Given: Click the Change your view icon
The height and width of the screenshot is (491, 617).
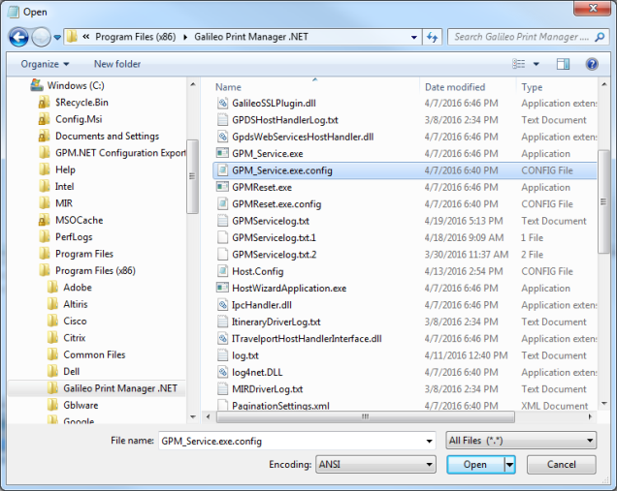Looking at the screenshot, I should point(519,64).
